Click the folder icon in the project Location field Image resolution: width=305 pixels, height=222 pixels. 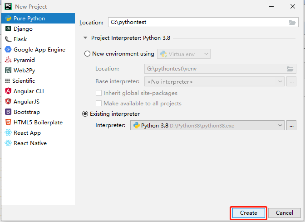click(x=292, y=22)
